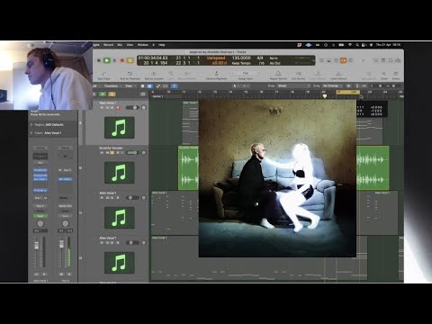Image resolution: width=432 pixels, height=324 pixels.
Task: Start playback with the green Play button
Action: tap(106, 60)
